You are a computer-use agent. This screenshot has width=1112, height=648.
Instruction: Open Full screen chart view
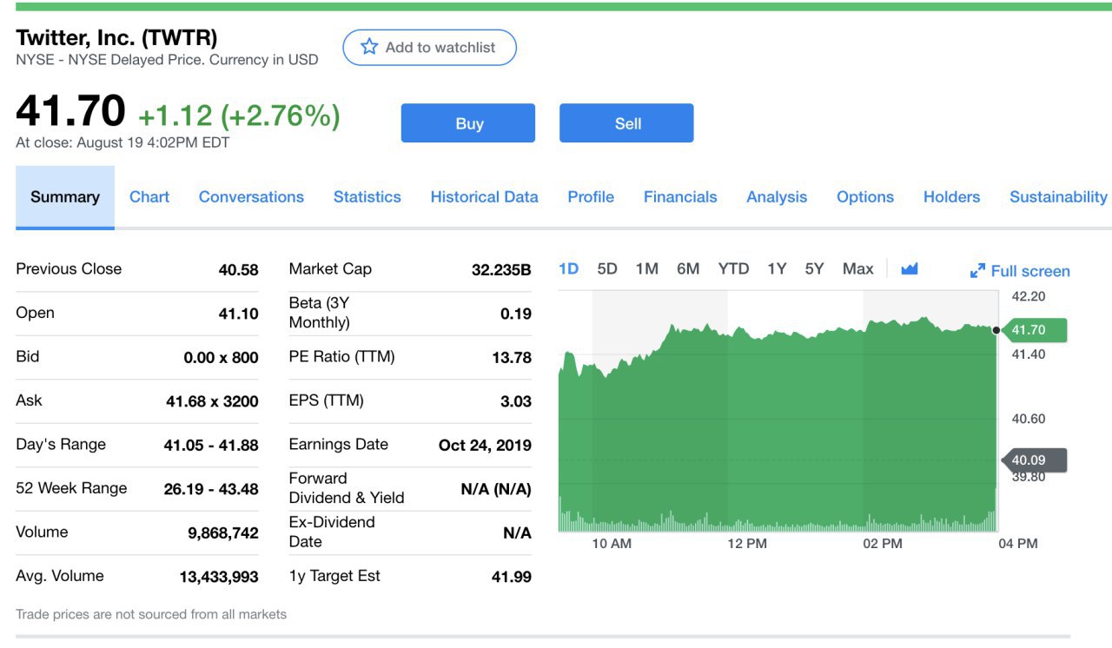point(1020,271)
